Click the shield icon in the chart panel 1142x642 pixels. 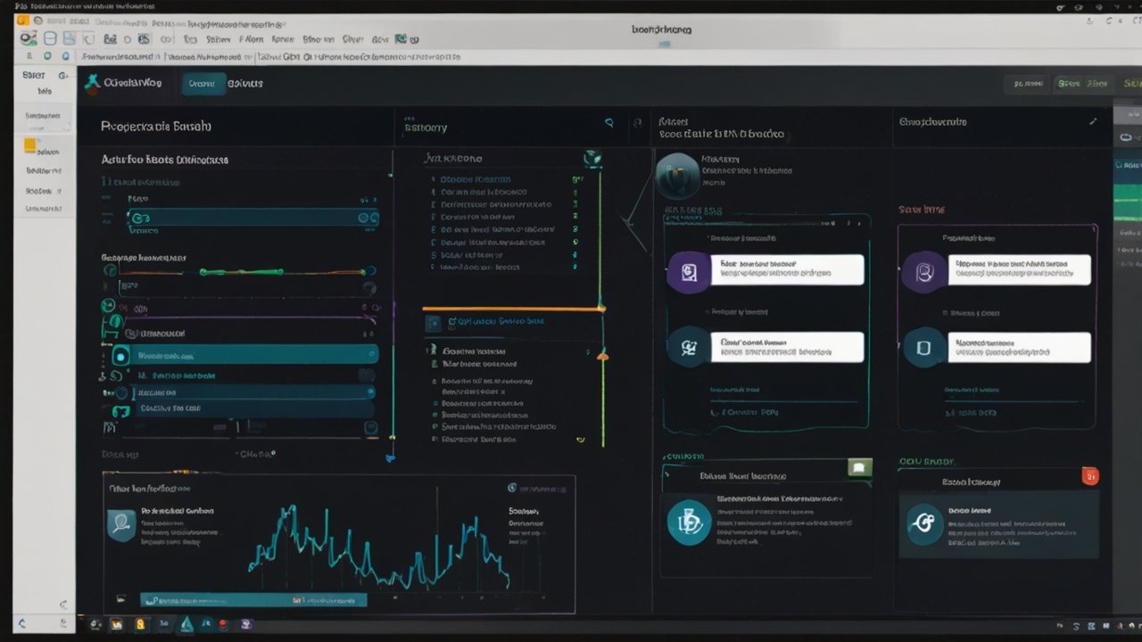(x=120, y=525)
